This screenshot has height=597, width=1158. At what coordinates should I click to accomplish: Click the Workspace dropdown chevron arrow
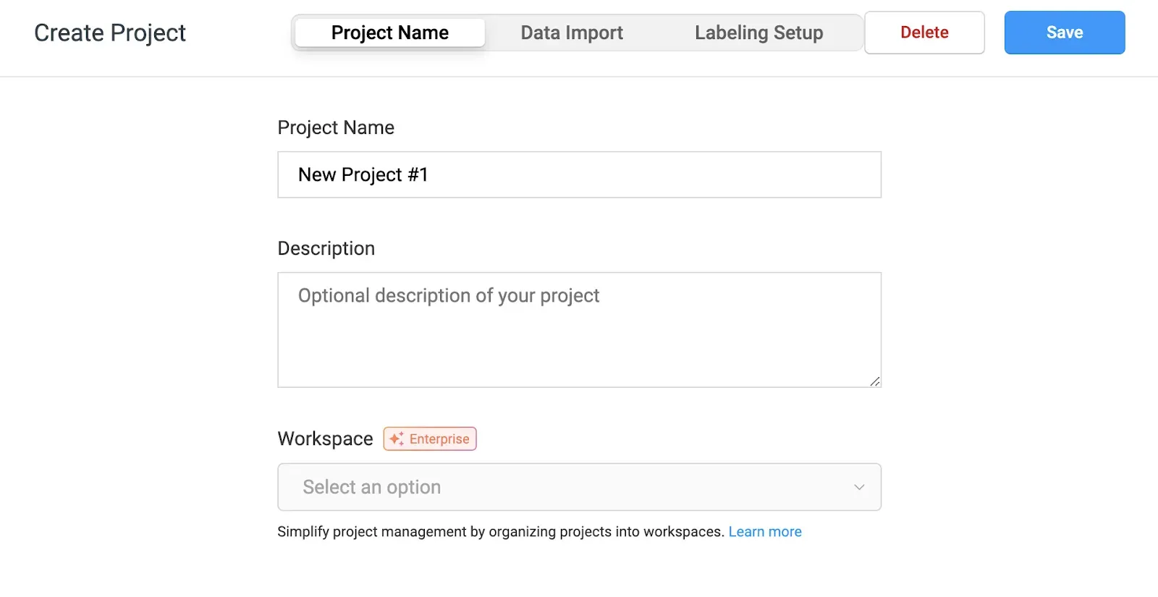point(859,487)
